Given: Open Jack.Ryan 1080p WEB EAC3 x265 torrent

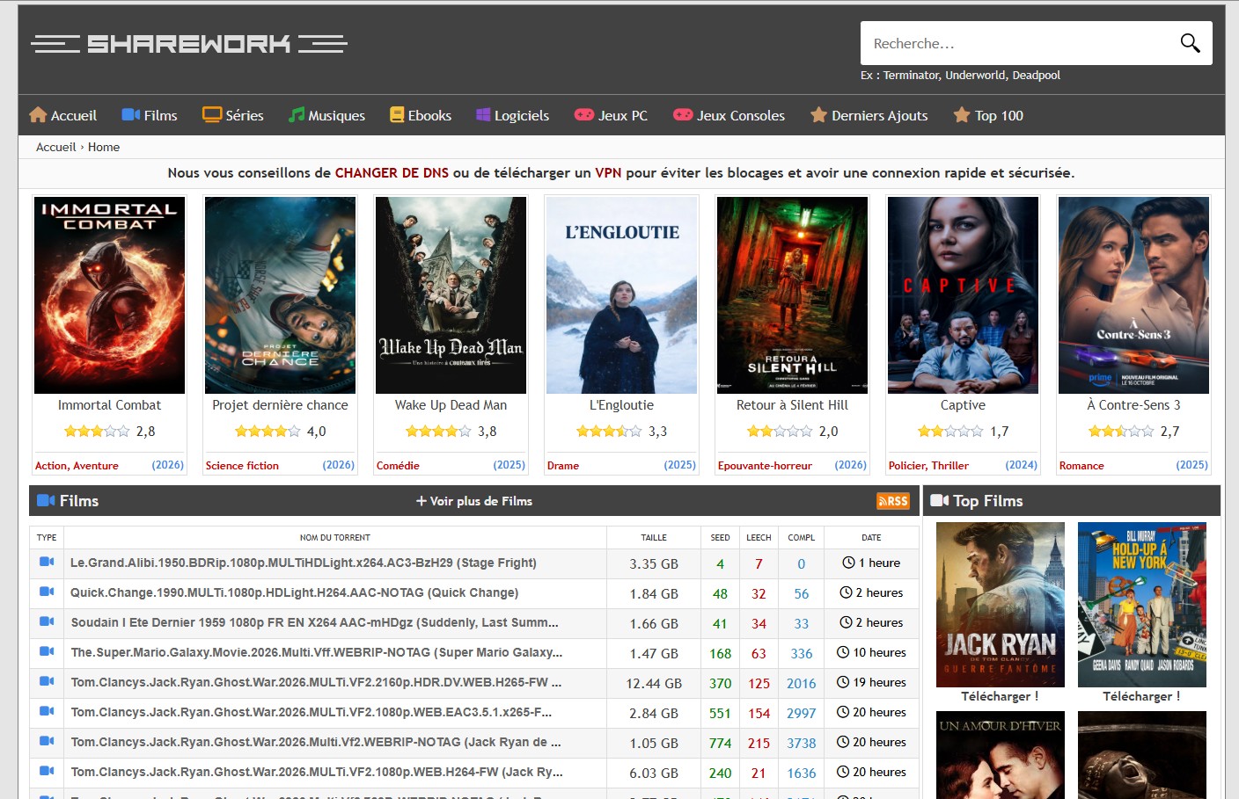Looking at the screenshot, I should [312, 712].
